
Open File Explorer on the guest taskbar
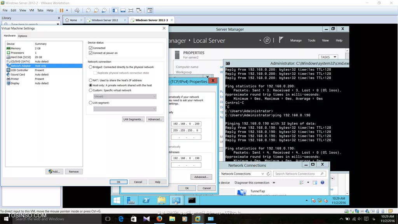point(161,200)
